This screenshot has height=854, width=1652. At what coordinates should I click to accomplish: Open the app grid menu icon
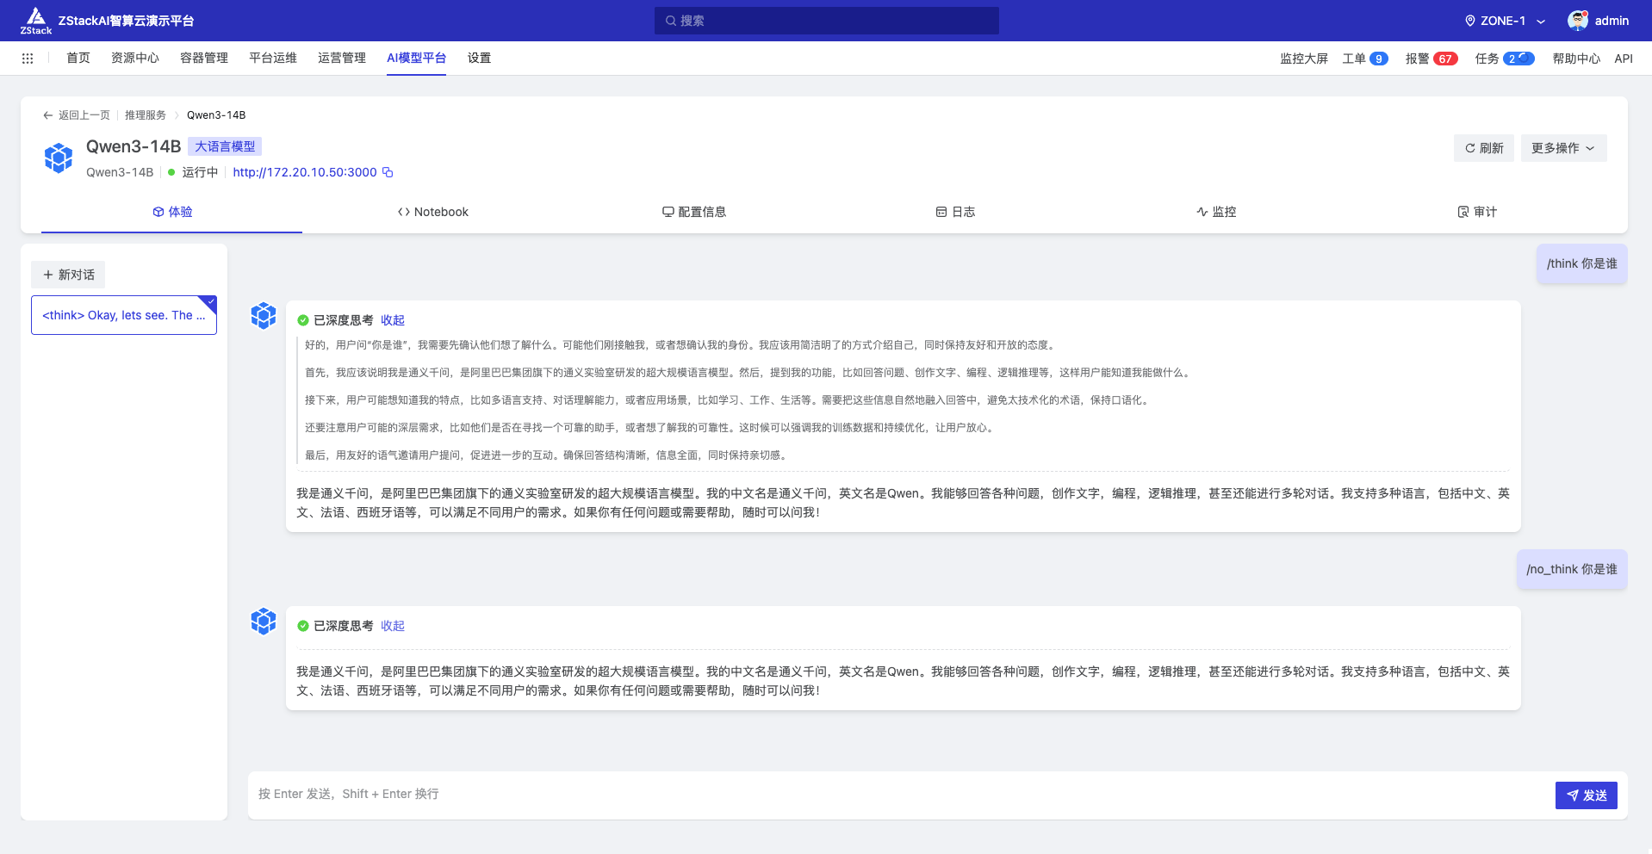point(28,59)
